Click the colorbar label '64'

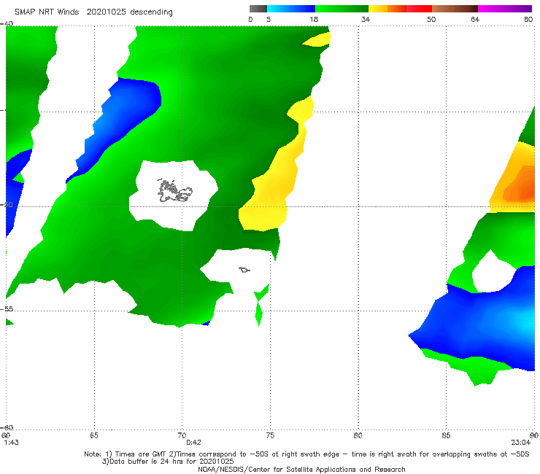click(x=475, y=19)
